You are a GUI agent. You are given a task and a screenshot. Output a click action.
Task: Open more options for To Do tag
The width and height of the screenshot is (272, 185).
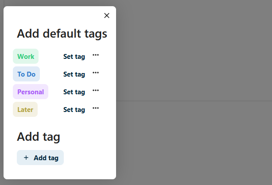[96, 73]
